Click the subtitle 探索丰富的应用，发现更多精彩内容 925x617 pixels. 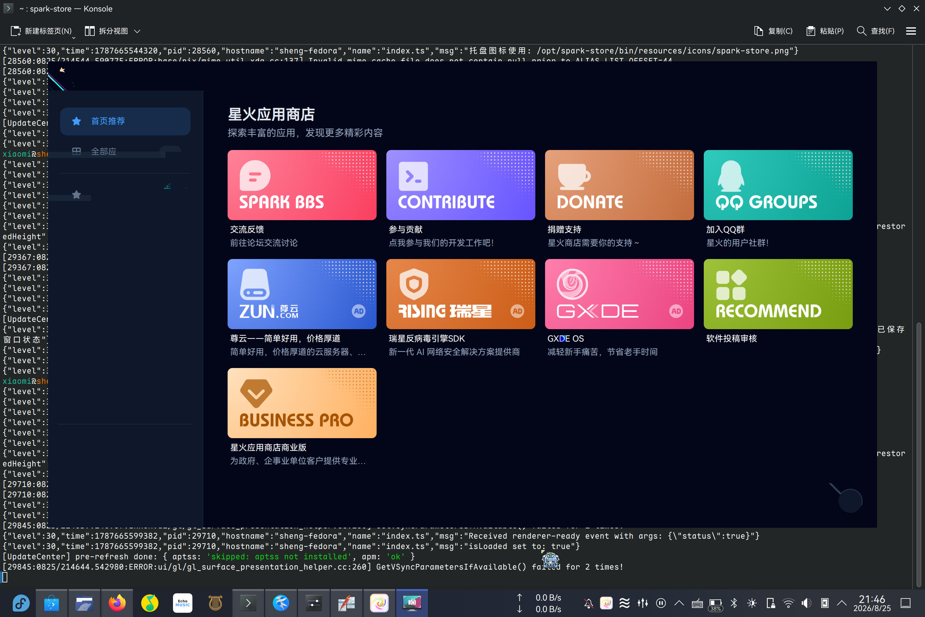[305, 133]
